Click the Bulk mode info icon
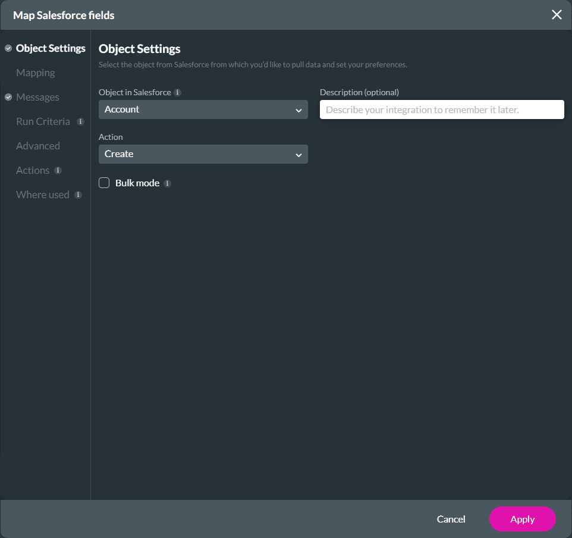Viewport: 572px width, 538px height. [168, 183]
